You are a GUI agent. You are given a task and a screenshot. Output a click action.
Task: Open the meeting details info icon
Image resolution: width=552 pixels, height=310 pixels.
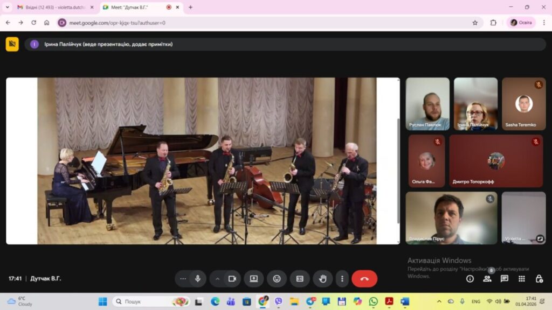point(470,279)
